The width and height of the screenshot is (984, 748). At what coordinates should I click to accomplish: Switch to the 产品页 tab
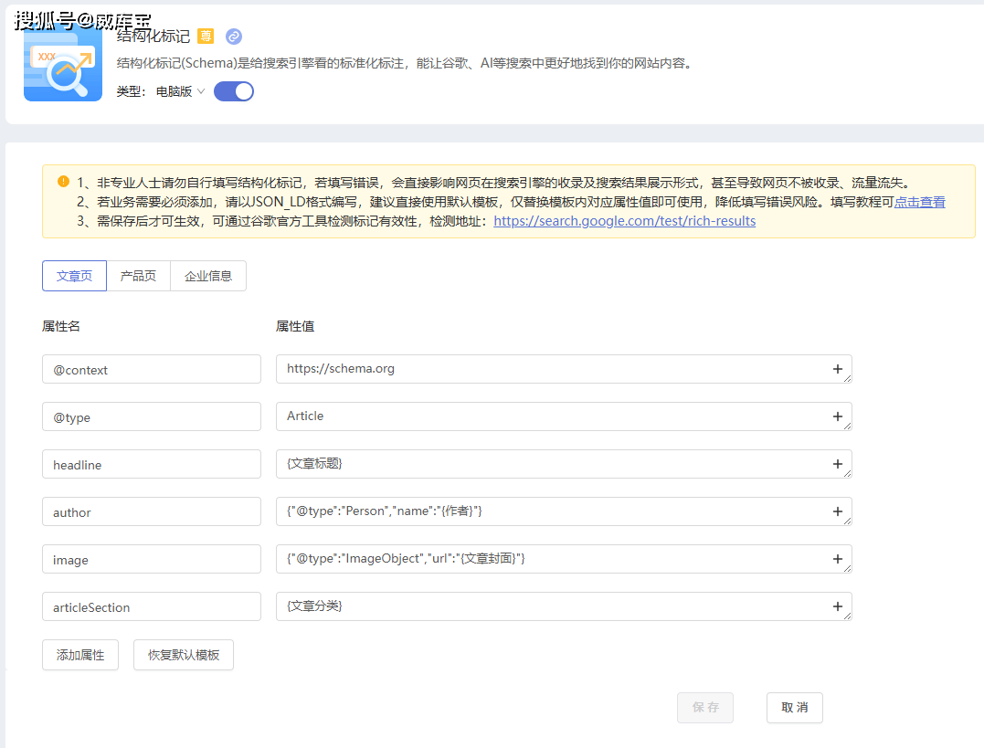(138, 276)
